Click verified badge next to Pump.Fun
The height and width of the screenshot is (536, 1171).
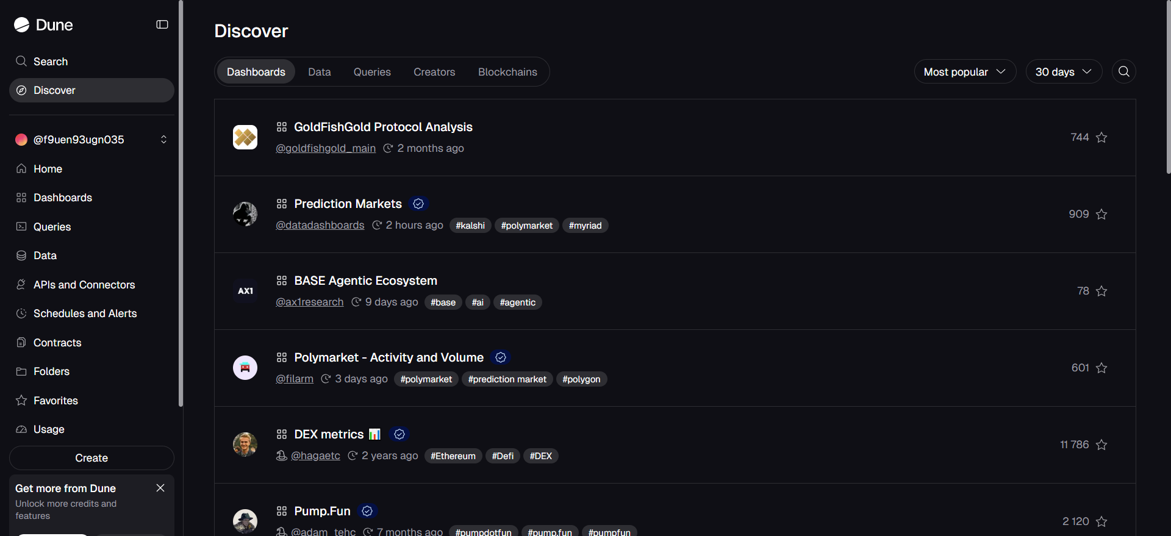(367, 511)
